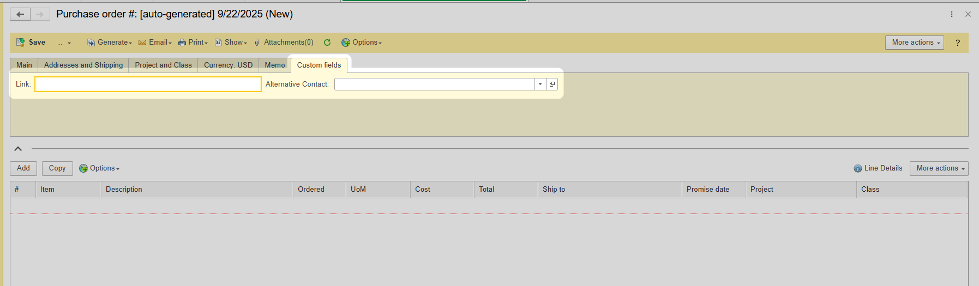The image size is (979, 286).
Task: Click the Save button
Action: 32,42
